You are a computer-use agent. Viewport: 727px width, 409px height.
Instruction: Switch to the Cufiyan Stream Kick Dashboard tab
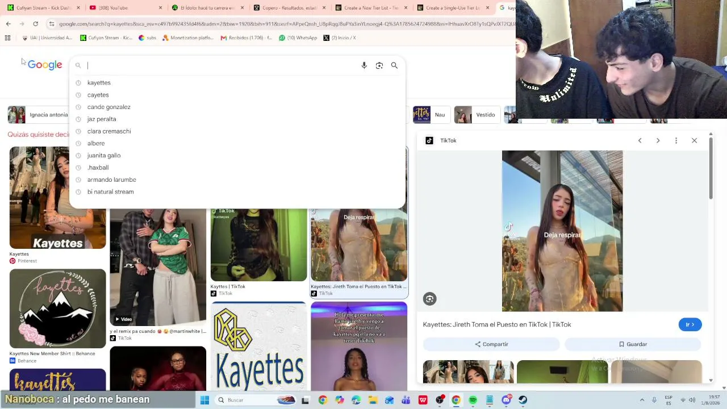click(x=43, y=8)
